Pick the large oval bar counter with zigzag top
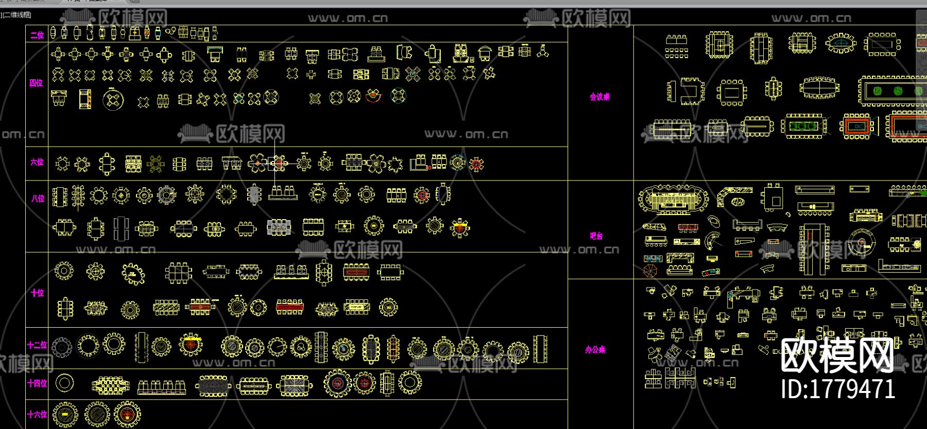This screenshot has width=927, height=429. [673, 199]
